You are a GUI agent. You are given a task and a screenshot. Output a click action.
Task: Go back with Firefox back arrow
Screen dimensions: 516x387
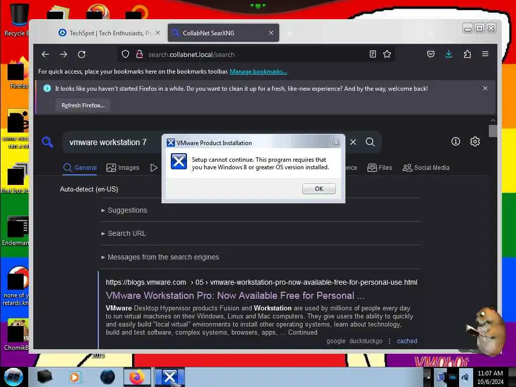[45, 54]
